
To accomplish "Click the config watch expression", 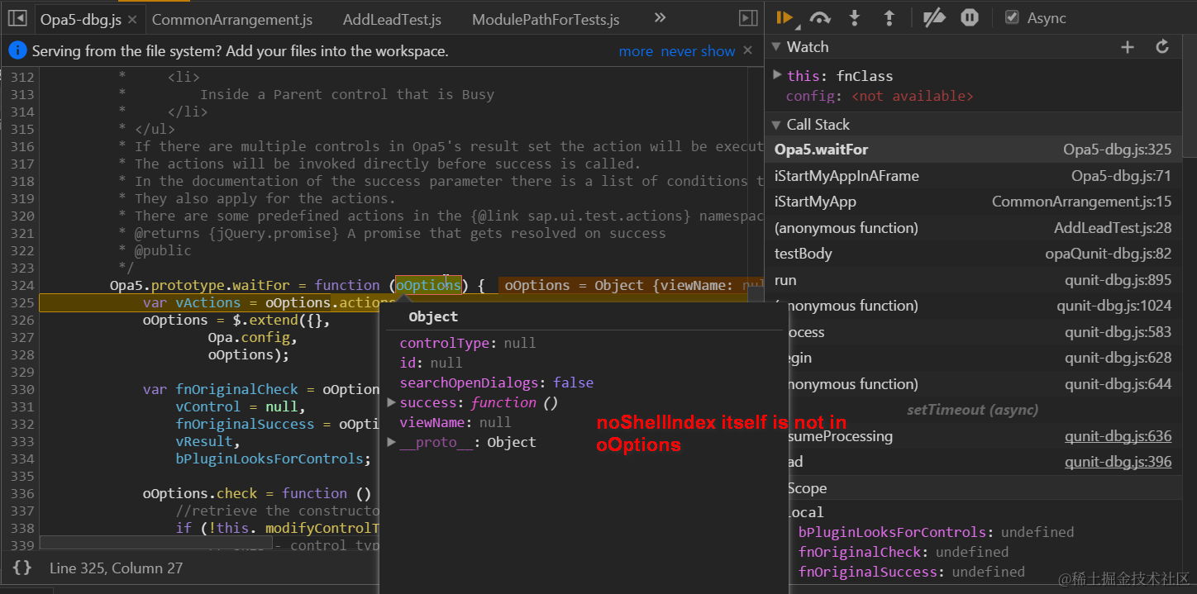I will pyautogui.click(x=880, y=96).
